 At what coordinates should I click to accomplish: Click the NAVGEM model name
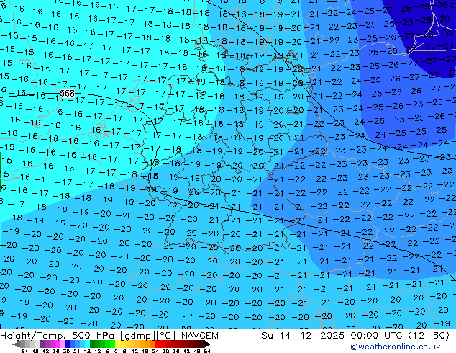tap(199, 336)
